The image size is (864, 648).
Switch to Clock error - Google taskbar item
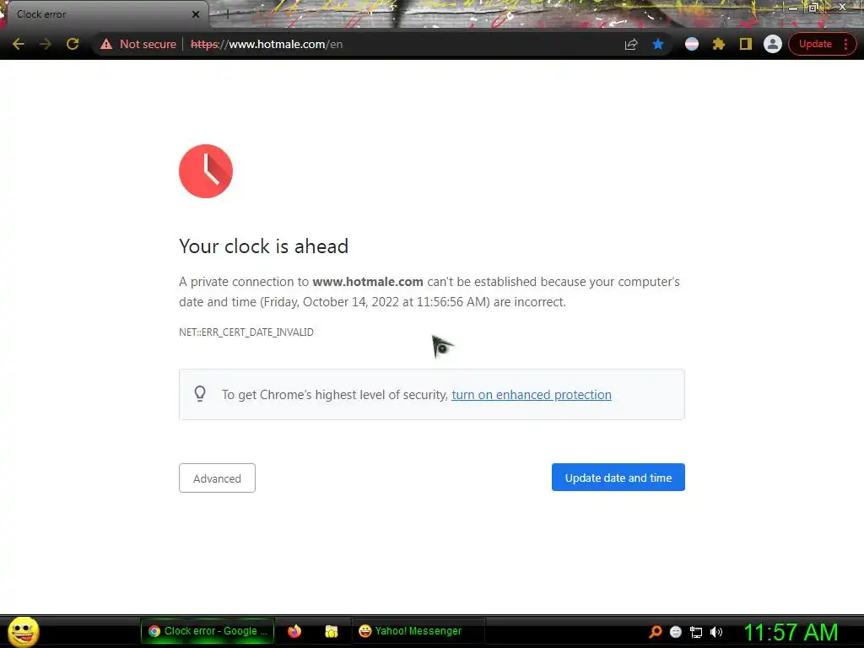[x=208, y=631]
